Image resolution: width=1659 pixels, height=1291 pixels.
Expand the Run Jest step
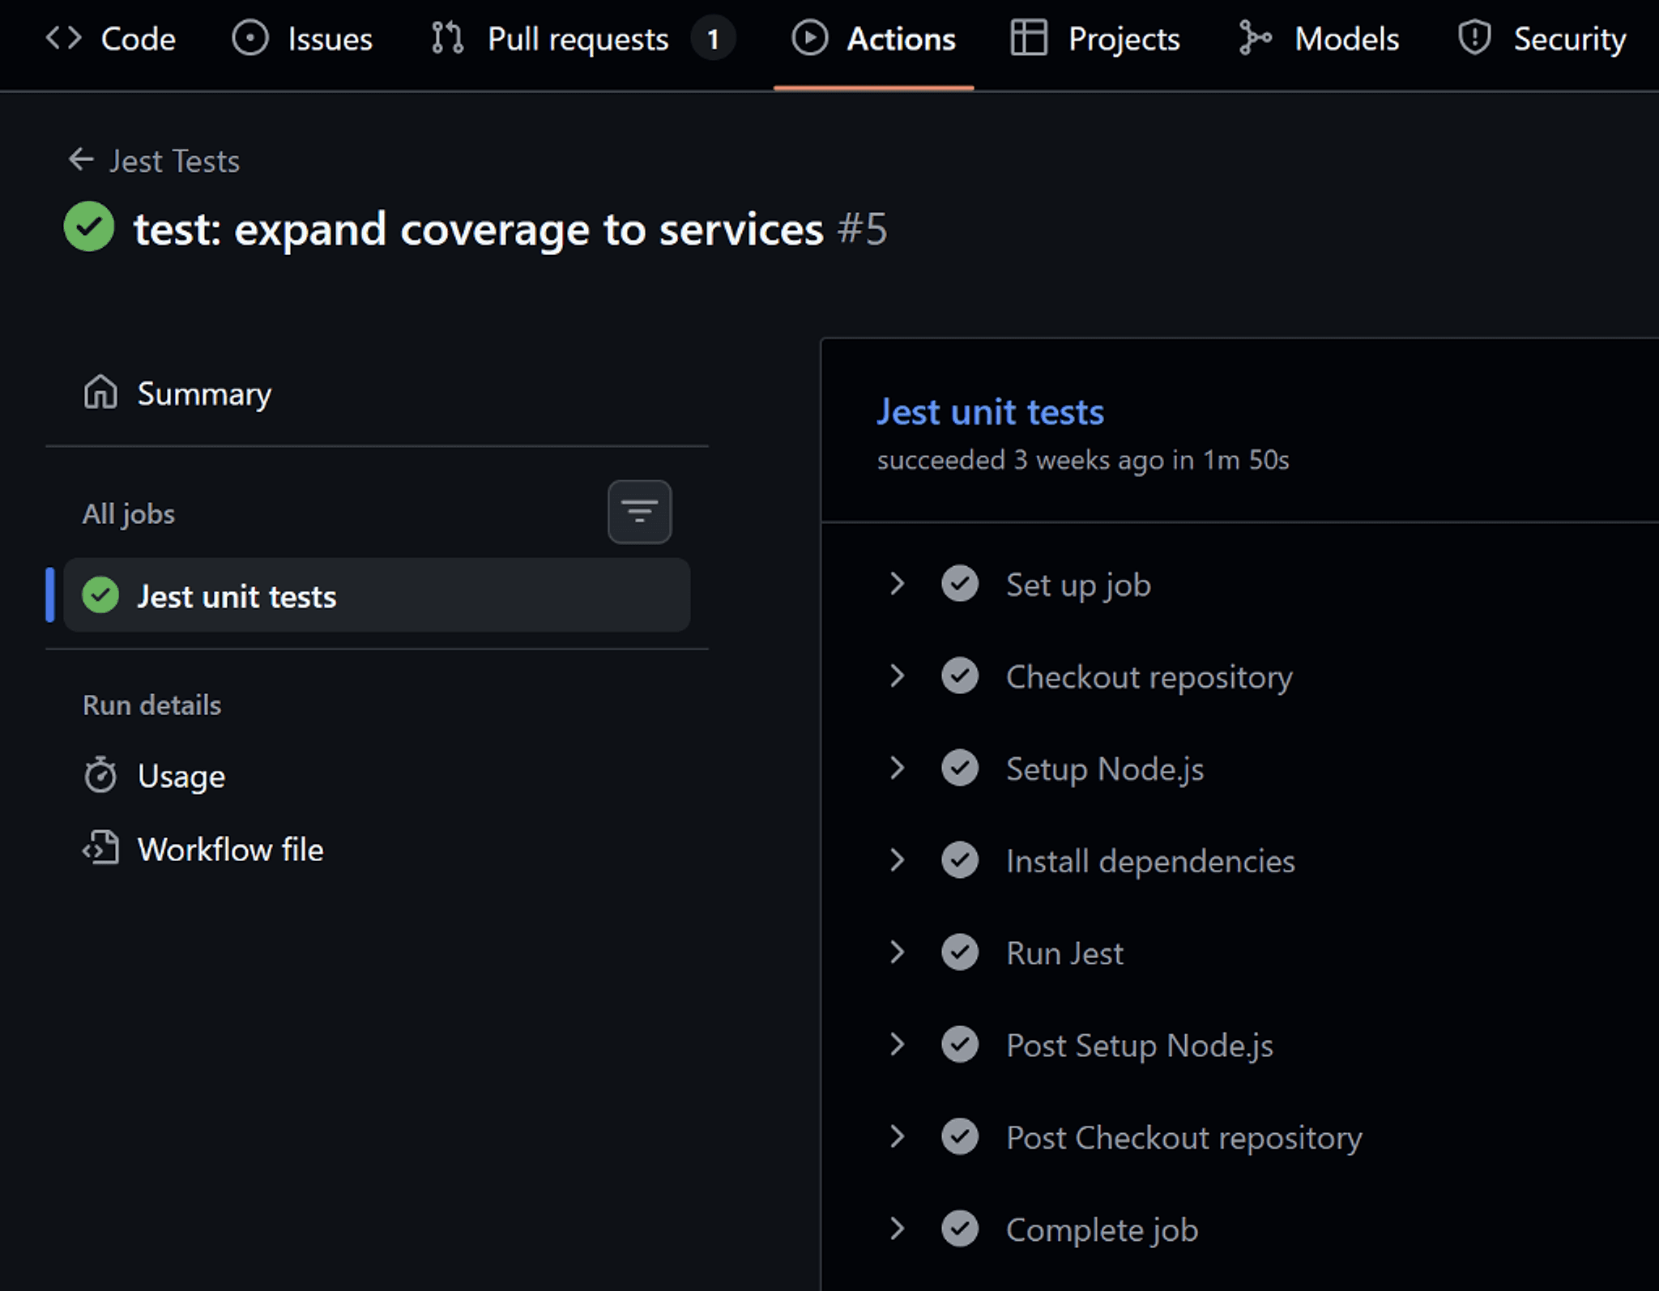(897, 952)
